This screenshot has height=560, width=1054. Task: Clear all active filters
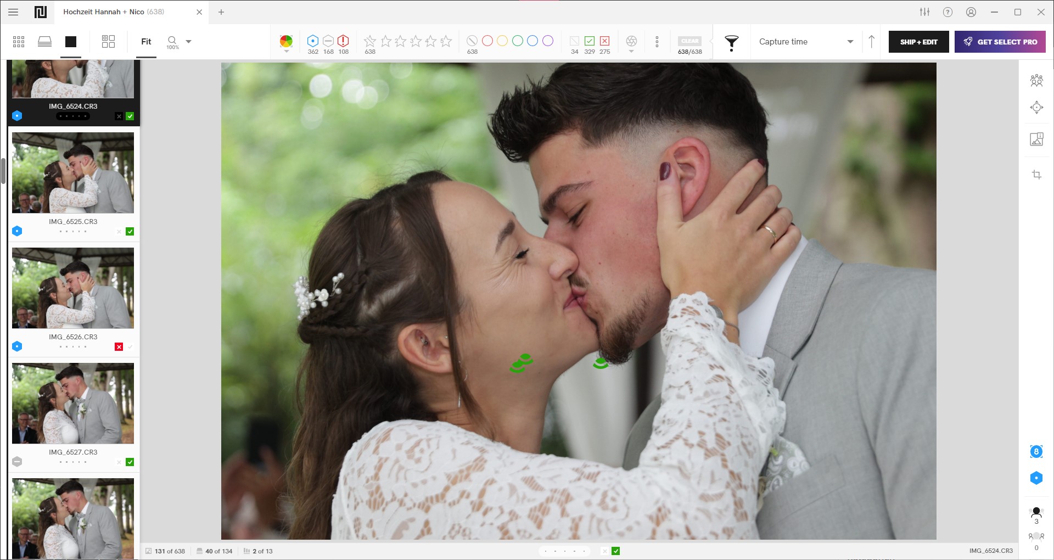690,41
